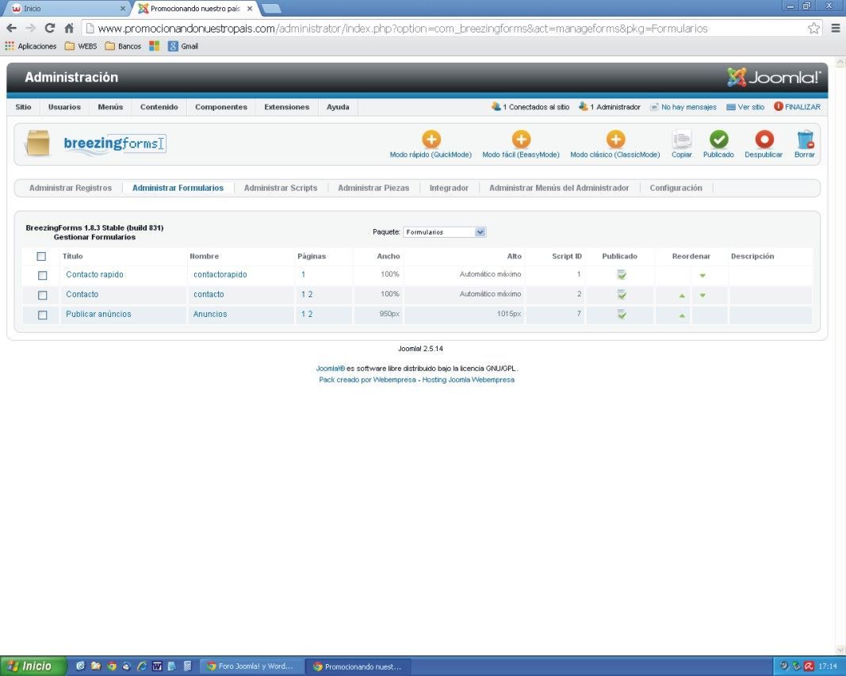Log out with the FINALIZAR link
The height and width of the screenshot is (676, 846).
[x=797, y=107]
